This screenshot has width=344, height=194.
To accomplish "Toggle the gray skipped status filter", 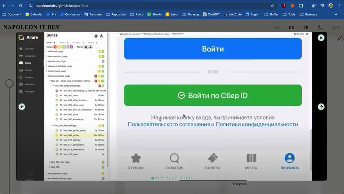I will point(68,47).
